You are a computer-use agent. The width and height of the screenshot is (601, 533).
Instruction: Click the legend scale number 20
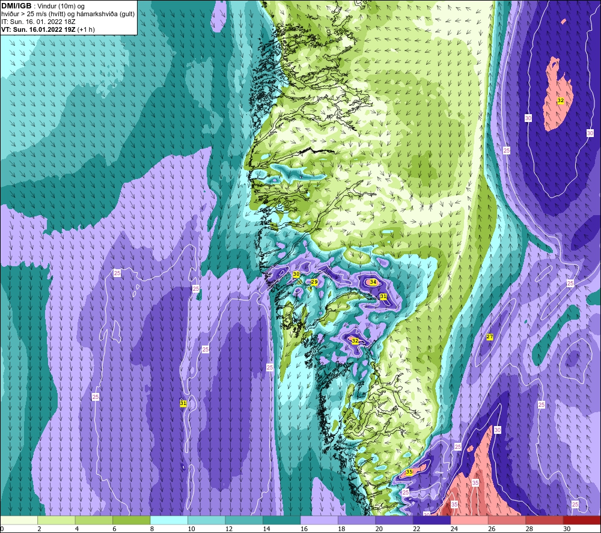pyautogui.click(x=379, y=529)
